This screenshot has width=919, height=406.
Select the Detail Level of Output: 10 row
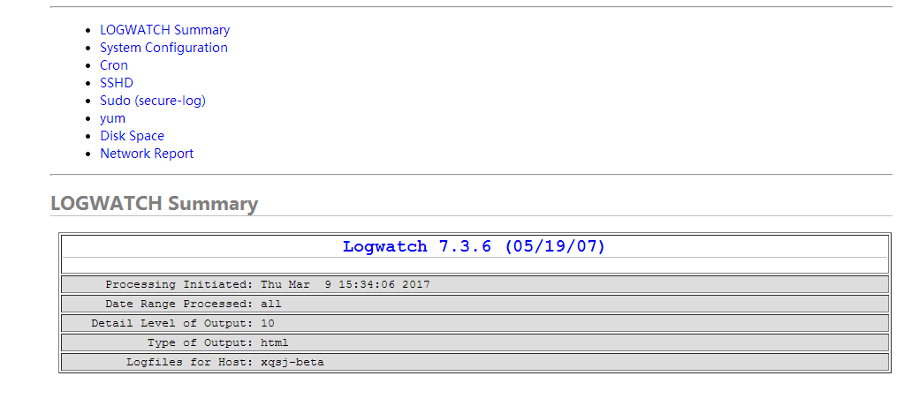[x=475, y=324]
